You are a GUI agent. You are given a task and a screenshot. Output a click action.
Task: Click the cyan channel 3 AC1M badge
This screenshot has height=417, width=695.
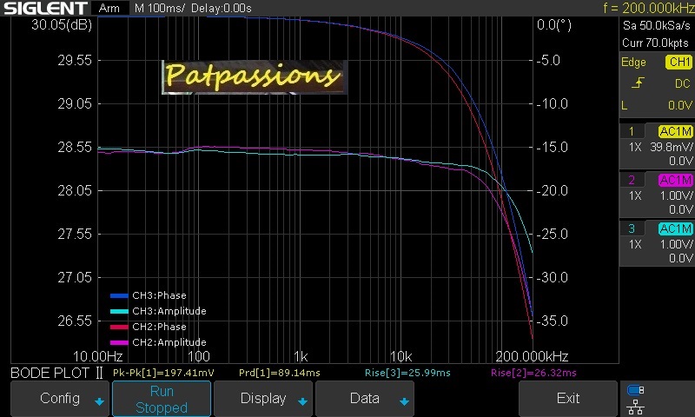coord(675,228)
